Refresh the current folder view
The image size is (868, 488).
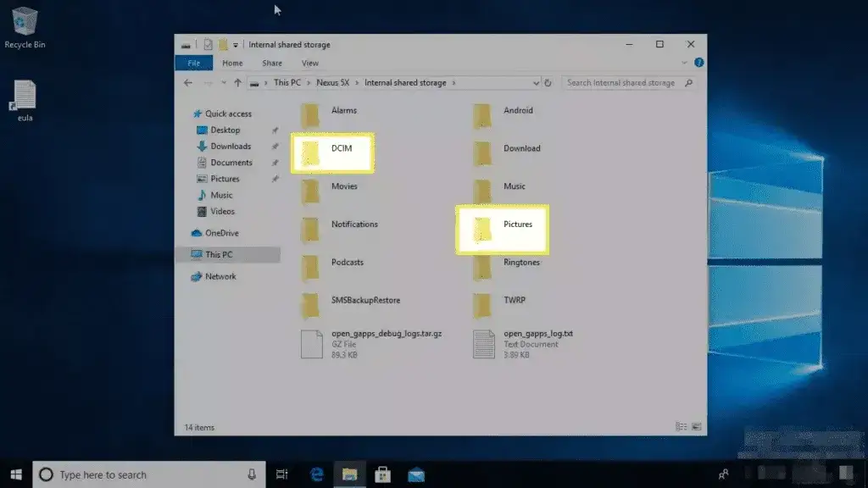(548, 83)
